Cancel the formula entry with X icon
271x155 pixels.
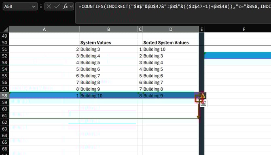coord(49,6)
